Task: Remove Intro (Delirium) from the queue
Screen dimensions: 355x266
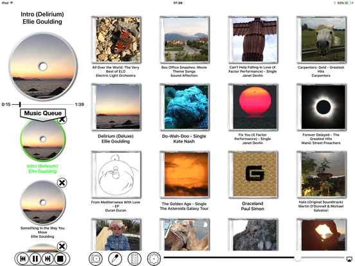Action: pos(62,120)
